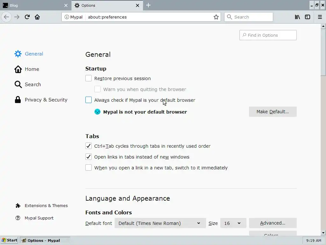
Task: Close the Options tab
Action: (138, 5)
